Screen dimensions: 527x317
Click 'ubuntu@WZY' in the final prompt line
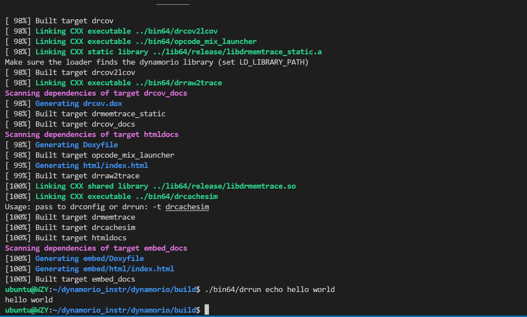tap(27, 310)
